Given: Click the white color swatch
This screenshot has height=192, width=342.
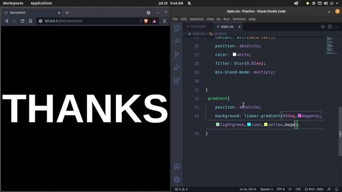Looking at the screenshot, I should [234, 54].
